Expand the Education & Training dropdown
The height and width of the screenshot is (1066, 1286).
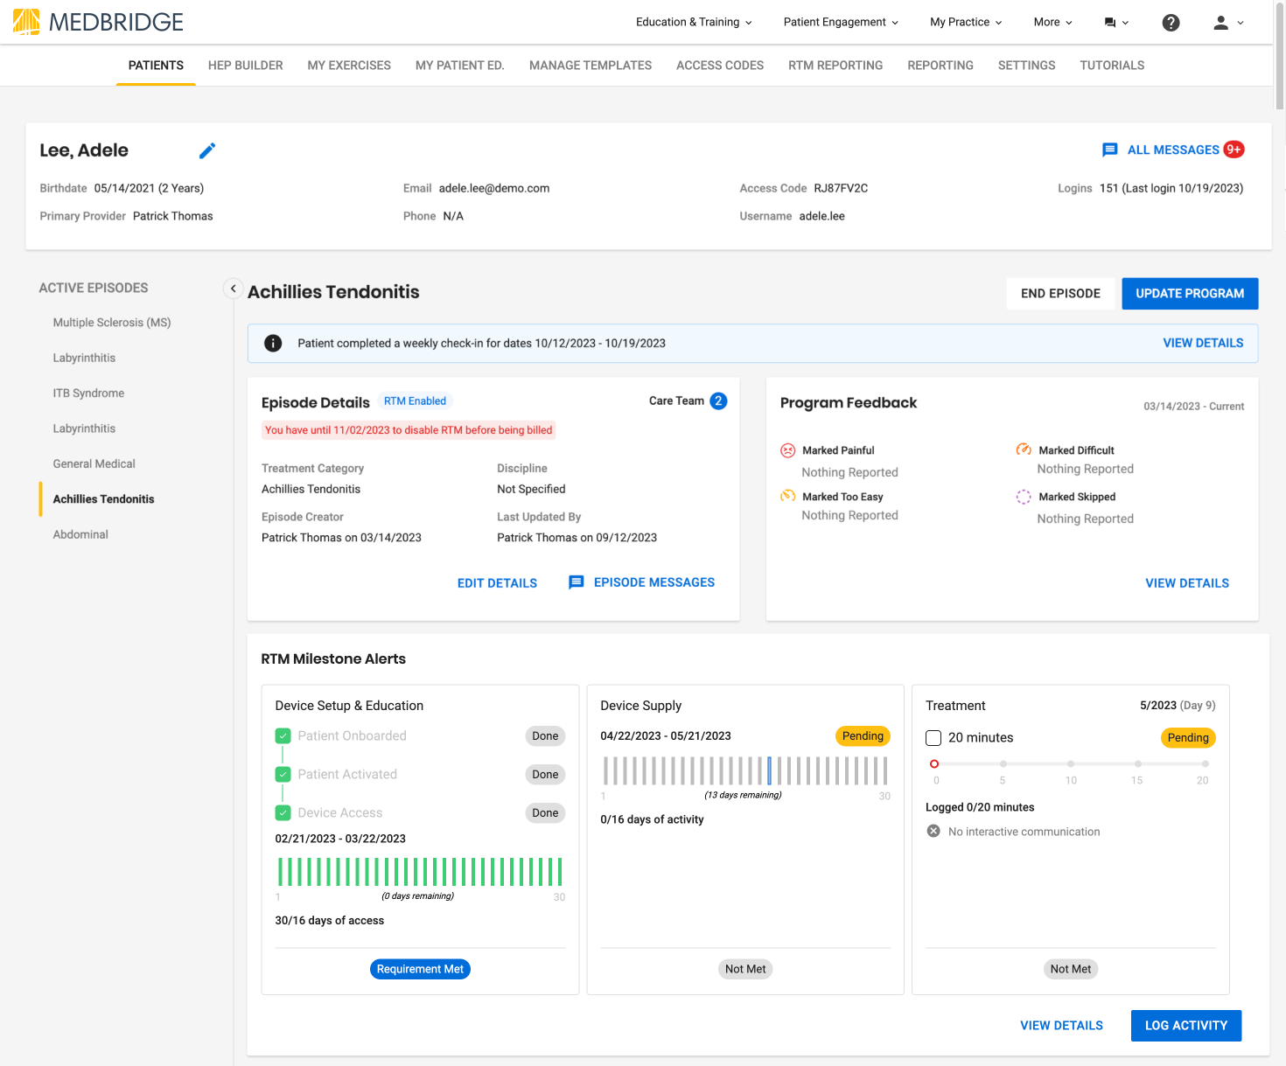pyautogui.click(x=694, y=22)
